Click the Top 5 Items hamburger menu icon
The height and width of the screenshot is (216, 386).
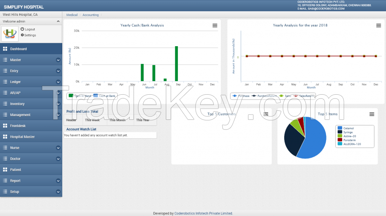[372, 114]
